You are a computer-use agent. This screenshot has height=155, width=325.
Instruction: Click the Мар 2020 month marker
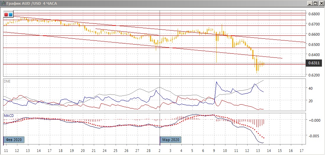point(171,140)
